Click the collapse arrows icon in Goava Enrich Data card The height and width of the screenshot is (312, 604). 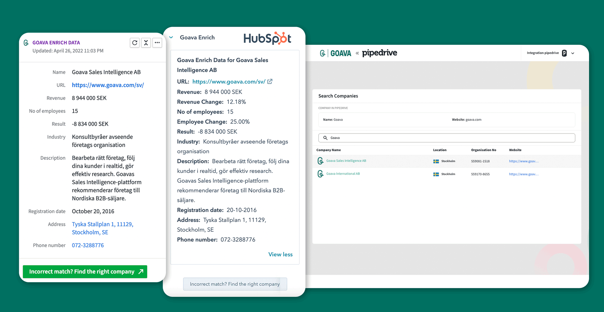coord(146,43)
